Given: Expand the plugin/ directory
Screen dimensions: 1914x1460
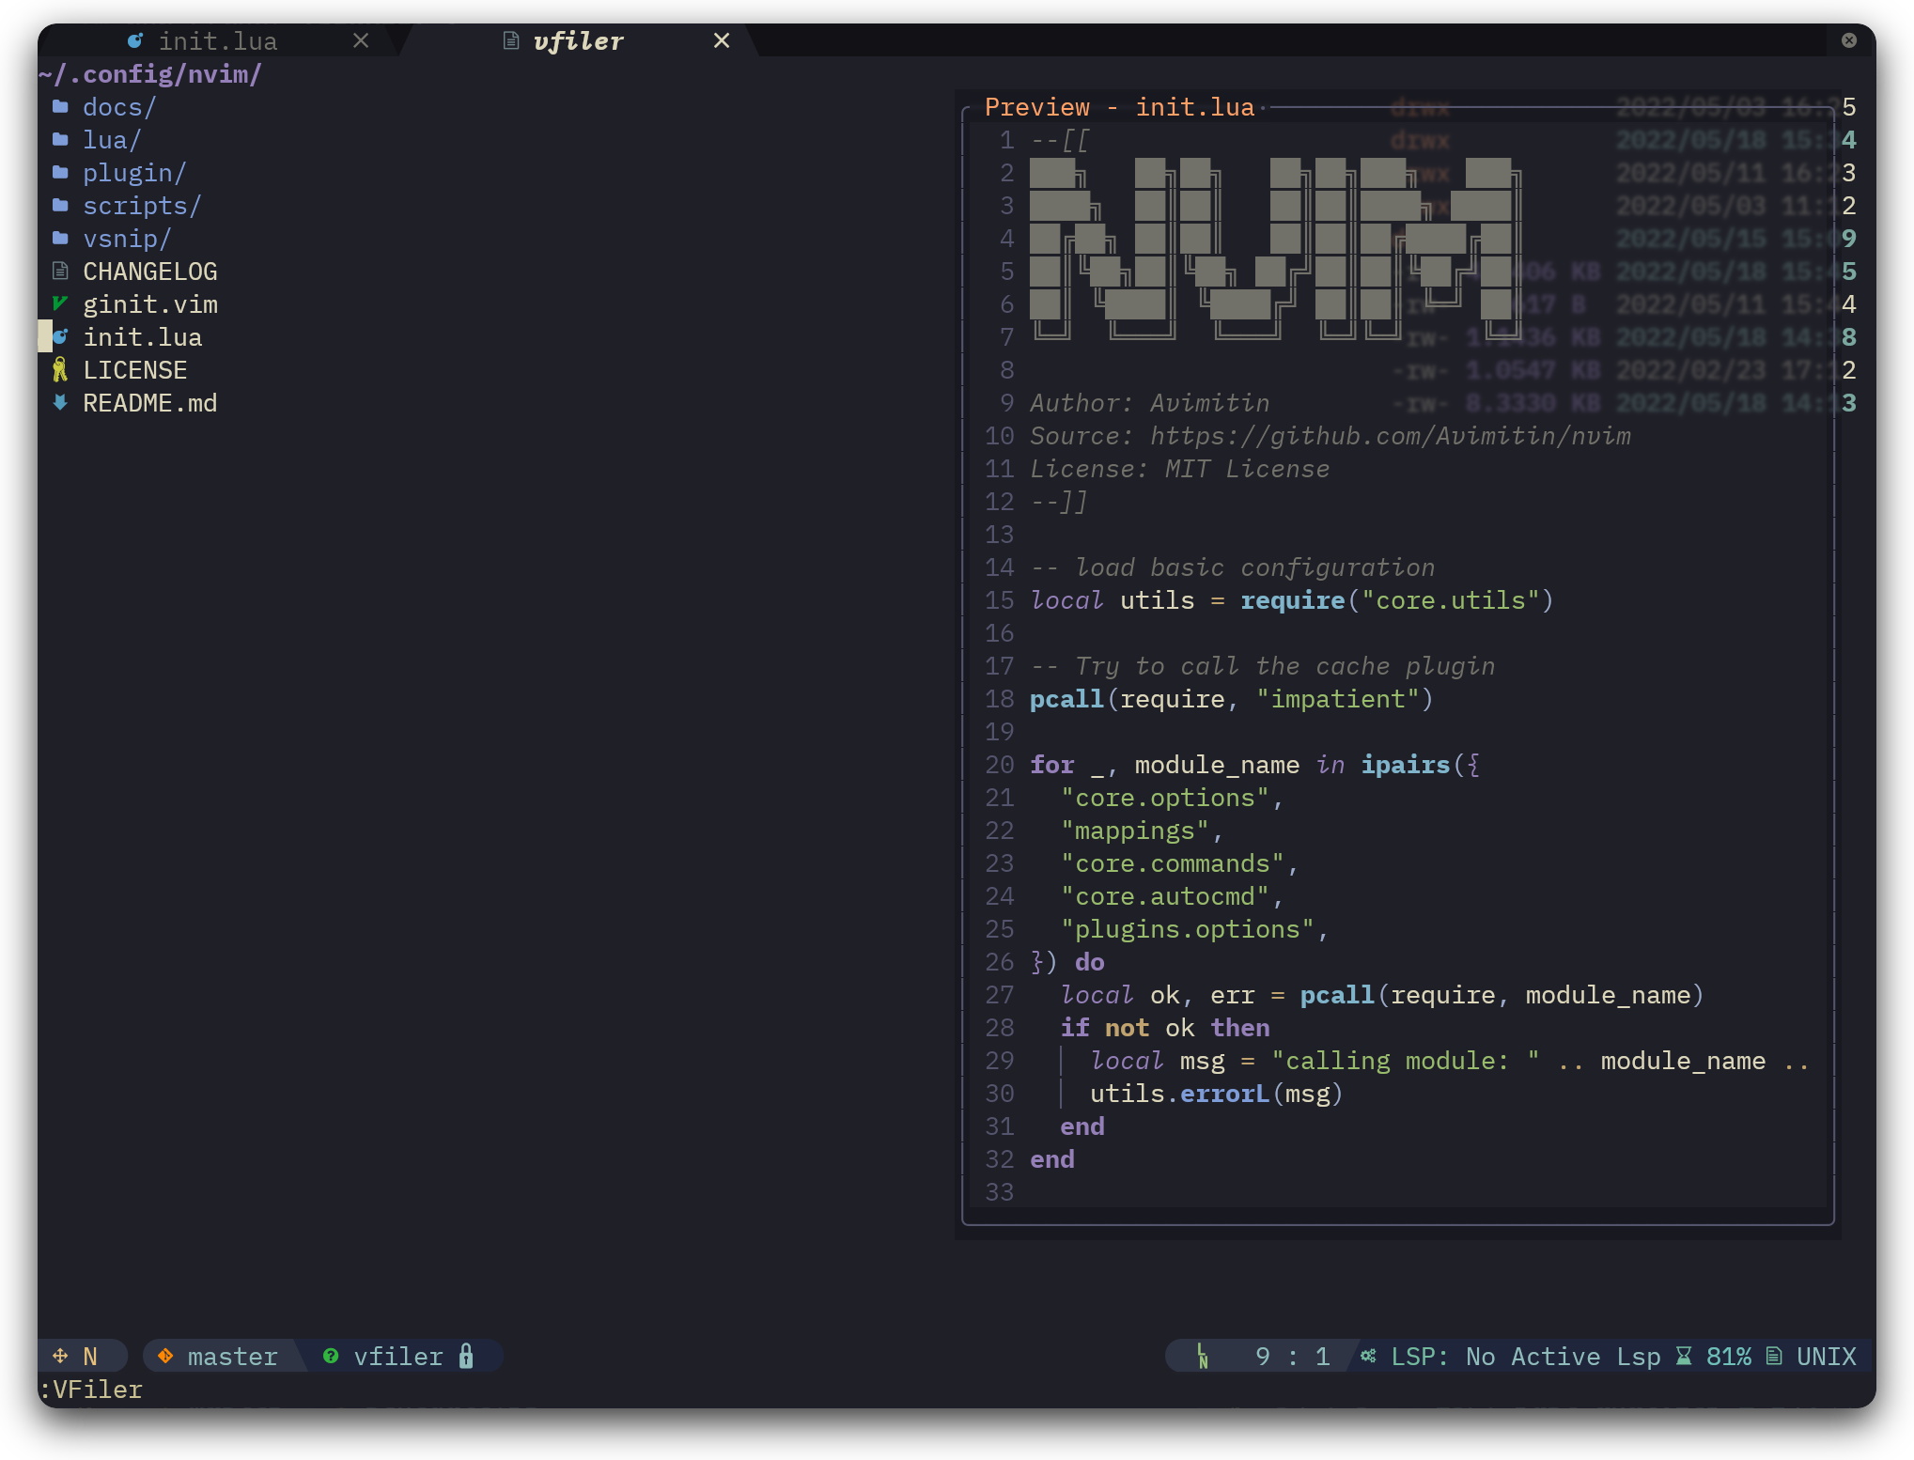Looking at the screenshot, I should pyautogui.click(x=133, y=173).
